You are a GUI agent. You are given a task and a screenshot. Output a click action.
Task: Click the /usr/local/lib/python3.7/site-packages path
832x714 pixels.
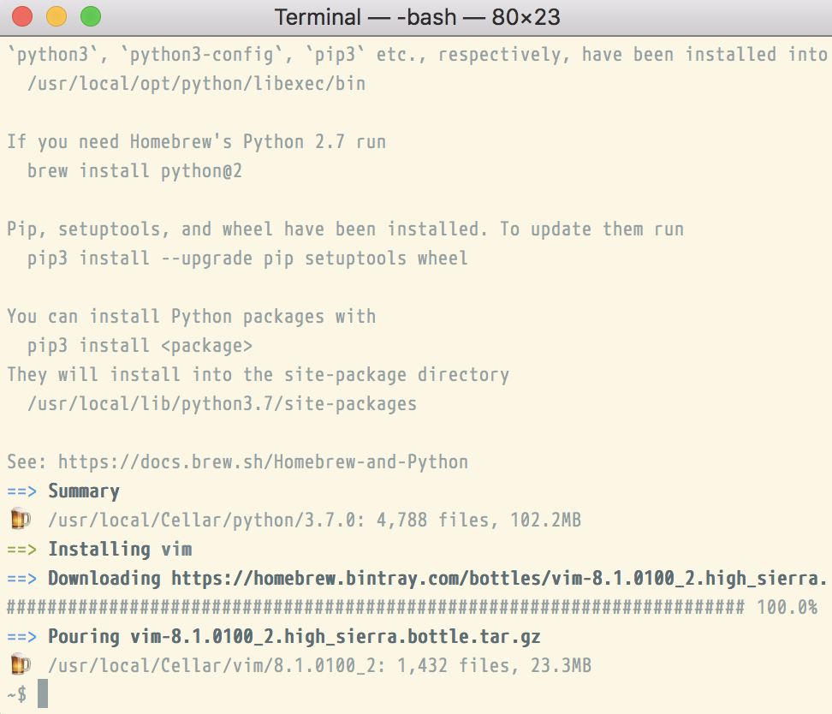pos(222,404)
